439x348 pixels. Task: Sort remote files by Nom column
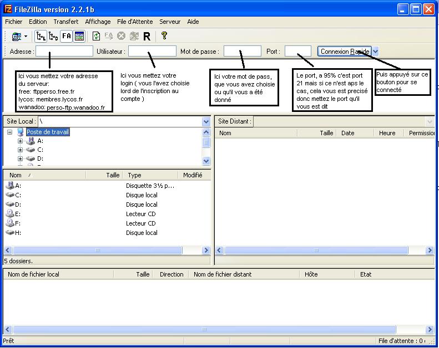click(x=256, y=133)
